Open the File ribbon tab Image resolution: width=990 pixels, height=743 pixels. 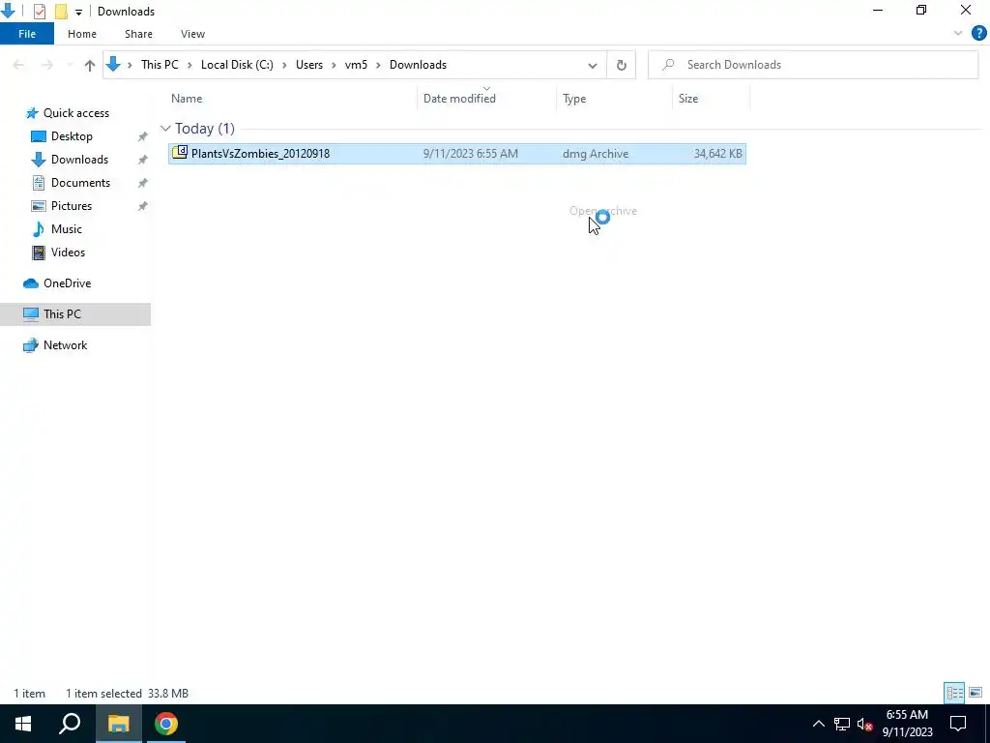coord(26,34)
